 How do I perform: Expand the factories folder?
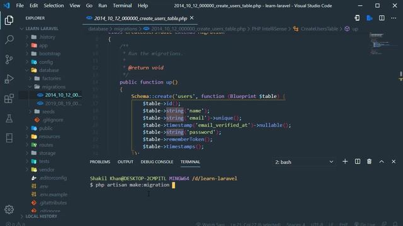52,78
